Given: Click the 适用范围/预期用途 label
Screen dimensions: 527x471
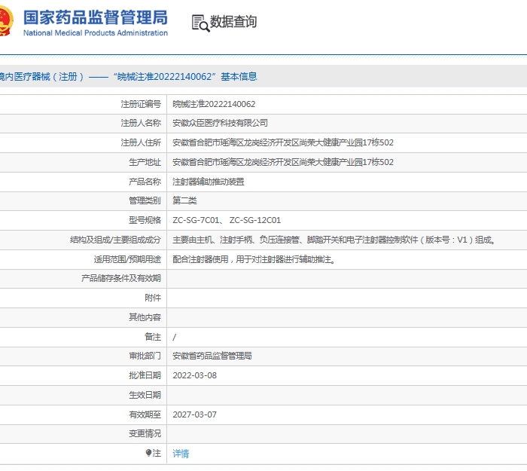Looking at the screenshot, I should (x=127, y=259).
